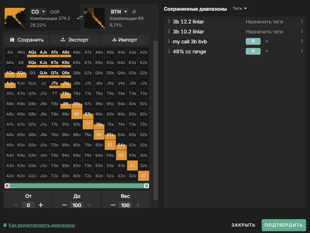The image size is (310, 233).
Task: Click the swap positions arrows icon
Action: click(80, 18)
